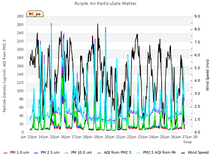Click the 260 tick on left axis
Screen dimensions: 212x159
pos(20,25)
